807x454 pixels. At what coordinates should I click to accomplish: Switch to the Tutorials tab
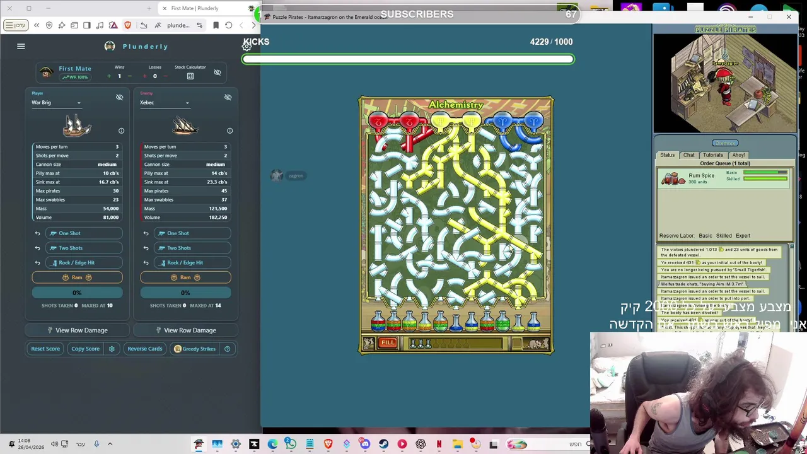tap(713, 155)
